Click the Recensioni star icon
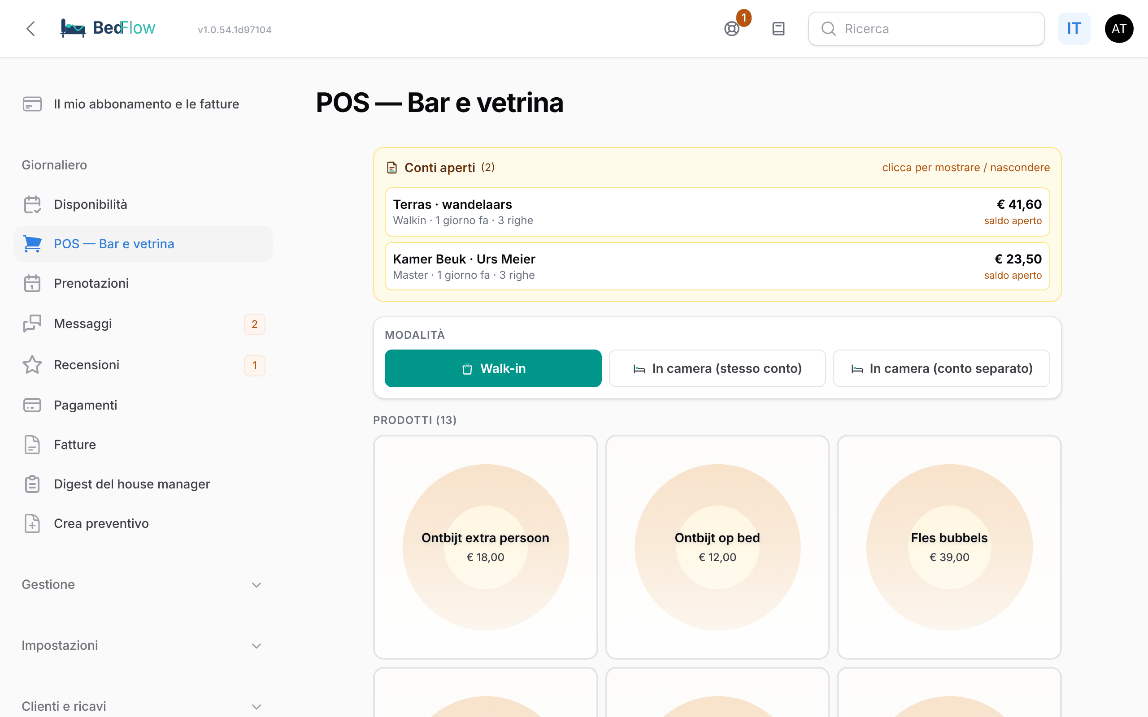 tap(32, 365)
